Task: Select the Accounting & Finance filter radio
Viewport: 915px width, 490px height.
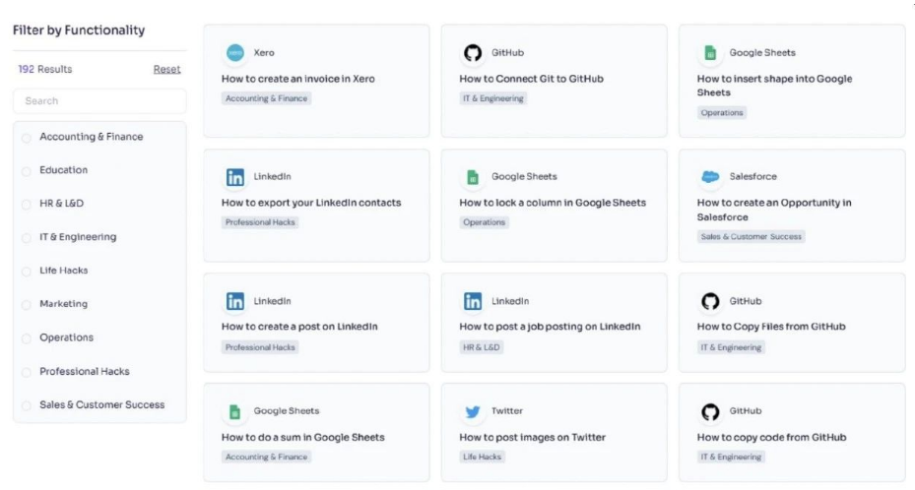Action: click(x=27, y=138)
